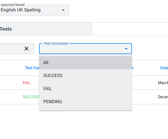The image size is (168, 139).
Task: Click the red FAIL result in table row
Action: [26, 83]
